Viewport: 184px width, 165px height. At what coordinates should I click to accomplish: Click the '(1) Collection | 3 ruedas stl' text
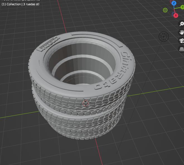click(21, 4)
